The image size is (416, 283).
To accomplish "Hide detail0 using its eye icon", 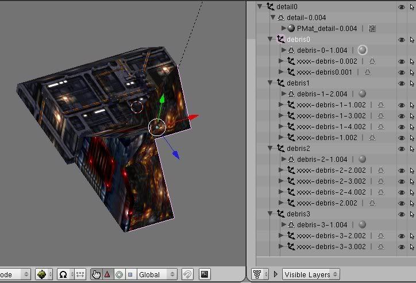I will [401, 7].
